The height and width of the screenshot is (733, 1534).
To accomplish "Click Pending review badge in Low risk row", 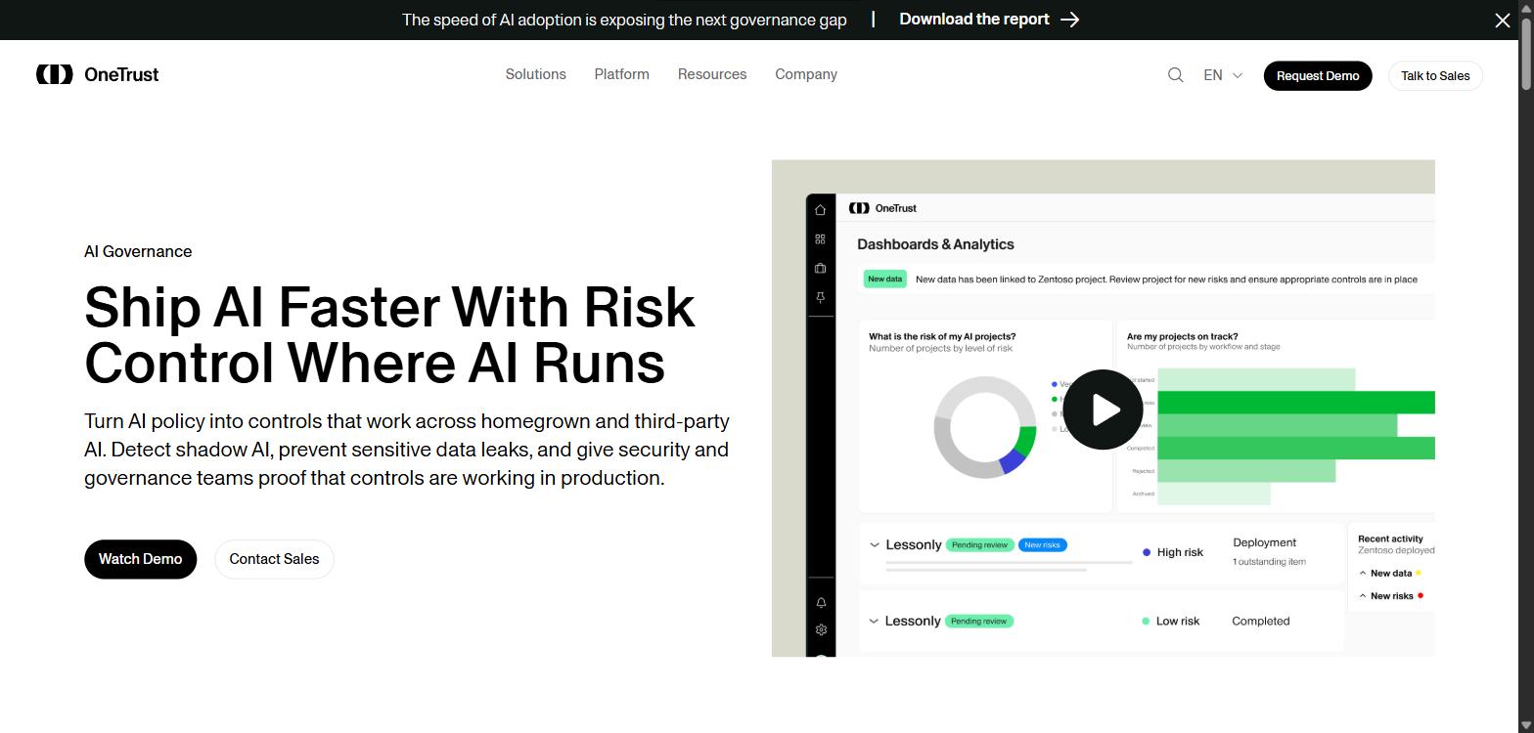I will (979, 621).
